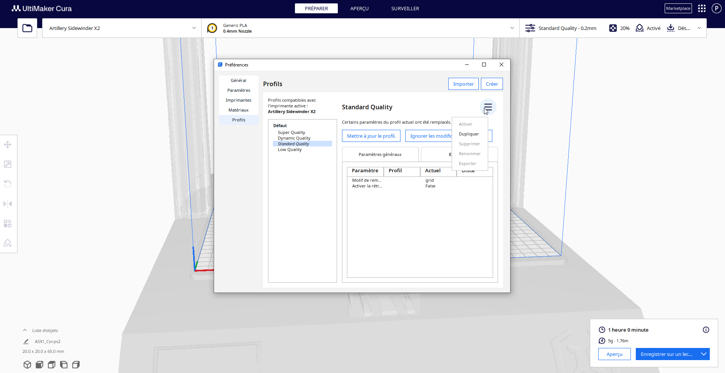725x373 pixels.
Task: Select the Mirror tool in left toolbar
Action: pyautogui.click(x=8, y=204)
